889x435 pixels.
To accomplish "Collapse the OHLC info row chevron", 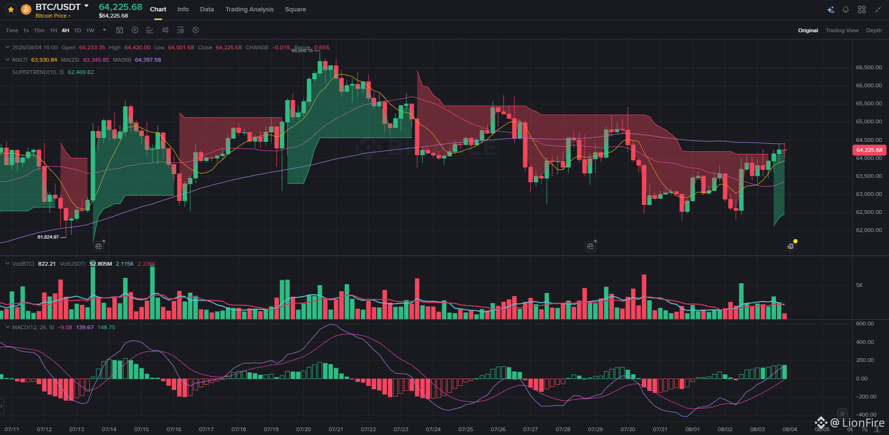I will pos(8,47).
